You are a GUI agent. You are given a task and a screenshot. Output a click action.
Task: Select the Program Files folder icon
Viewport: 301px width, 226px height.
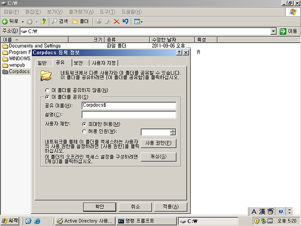pos(5,52)
